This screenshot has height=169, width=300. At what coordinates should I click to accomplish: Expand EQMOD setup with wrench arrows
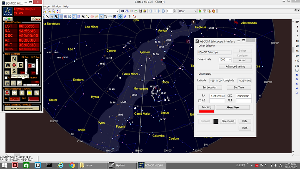(36, 19)
